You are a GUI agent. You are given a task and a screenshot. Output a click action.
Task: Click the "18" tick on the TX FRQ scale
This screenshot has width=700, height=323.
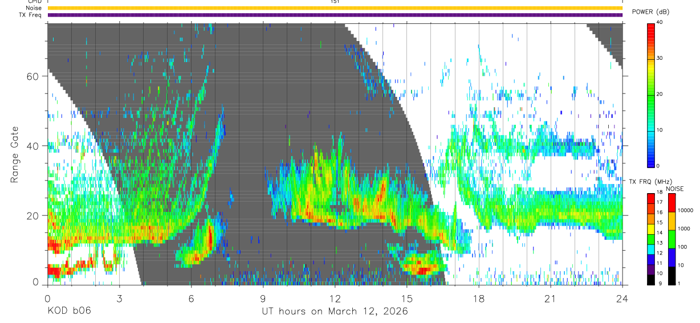click(660, 192)
